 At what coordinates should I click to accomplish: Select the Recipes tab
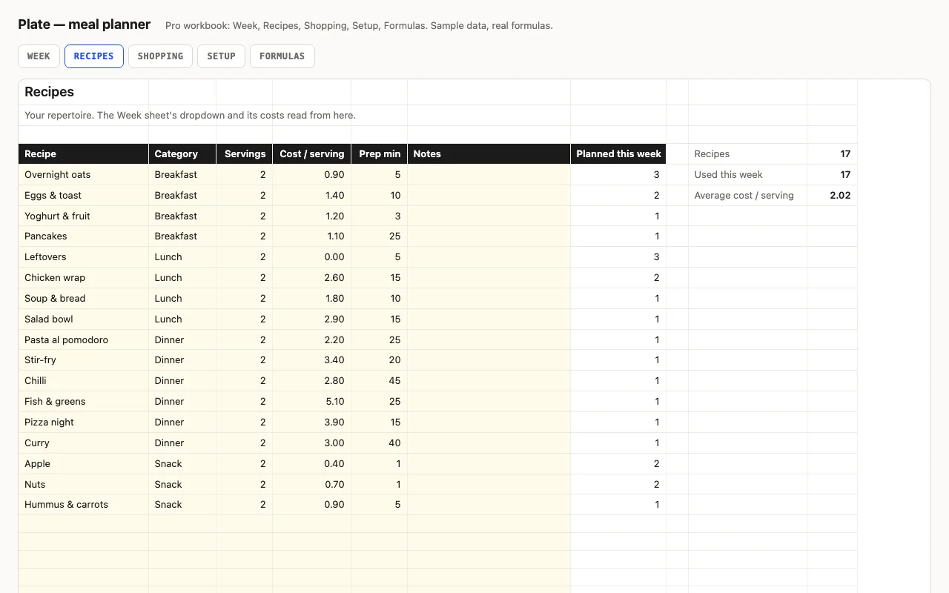click(x=94, y=56)
